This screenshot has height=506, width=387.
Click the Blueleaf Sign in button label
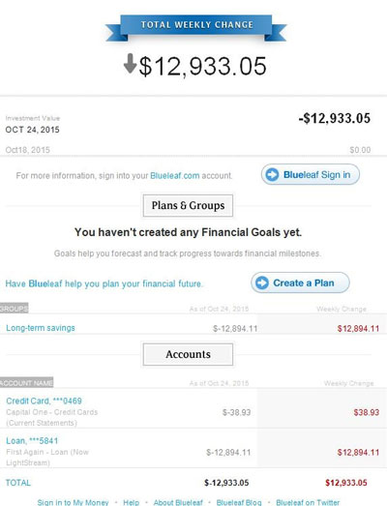click(316, 174)
